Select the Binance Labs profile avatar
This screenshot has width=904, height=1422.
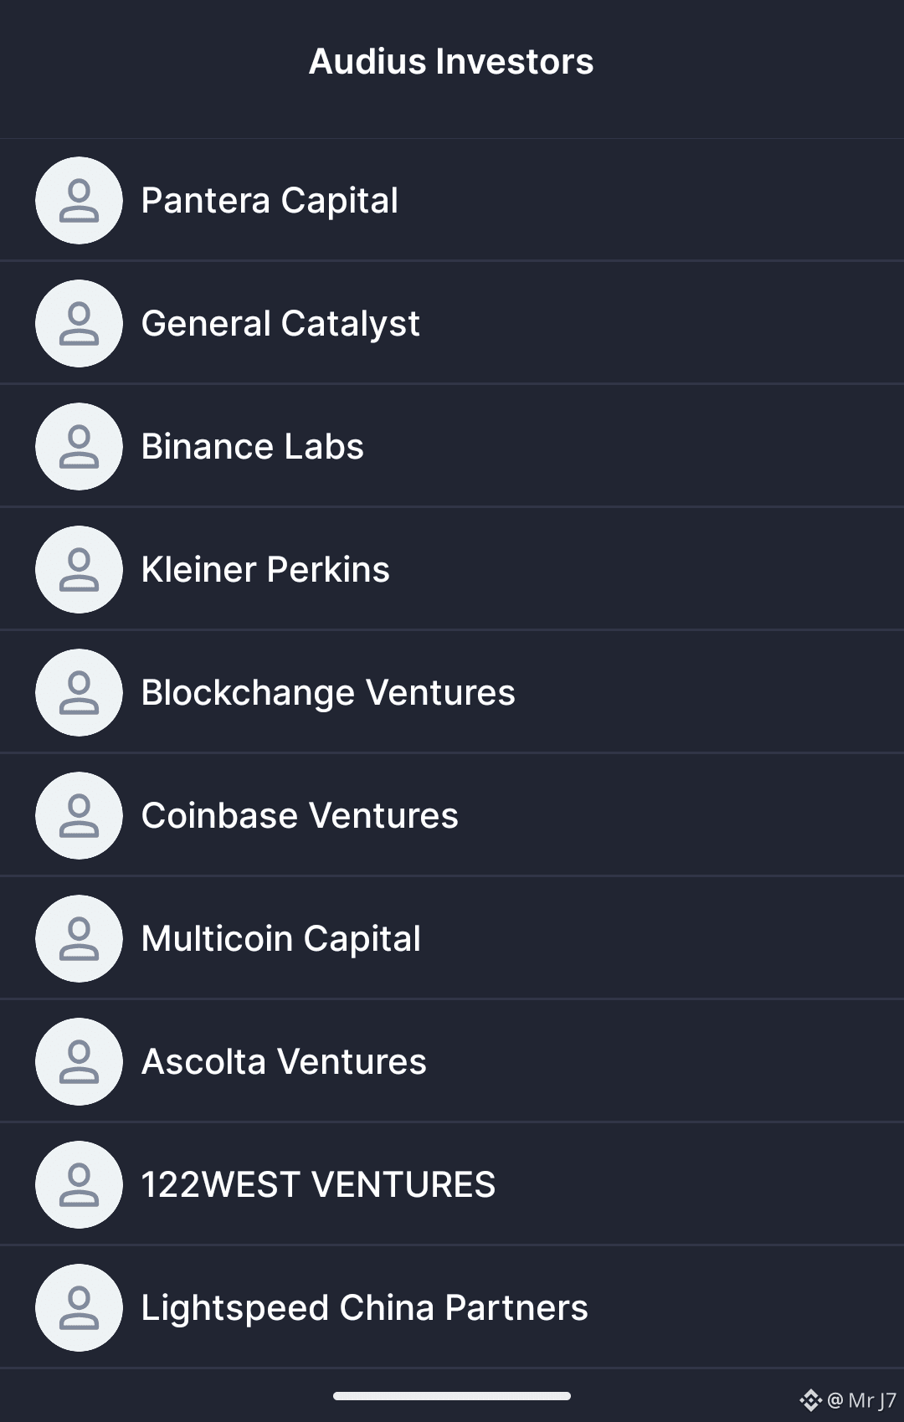point(80,447)
